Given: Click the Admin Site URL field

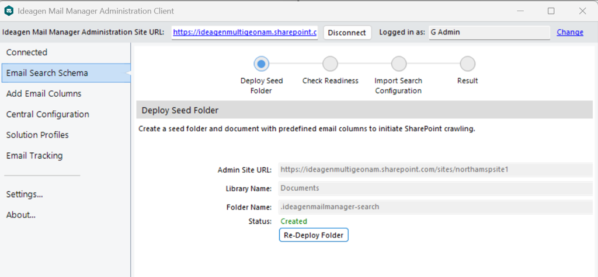Looking at the screenshot, I should point(436,170).
